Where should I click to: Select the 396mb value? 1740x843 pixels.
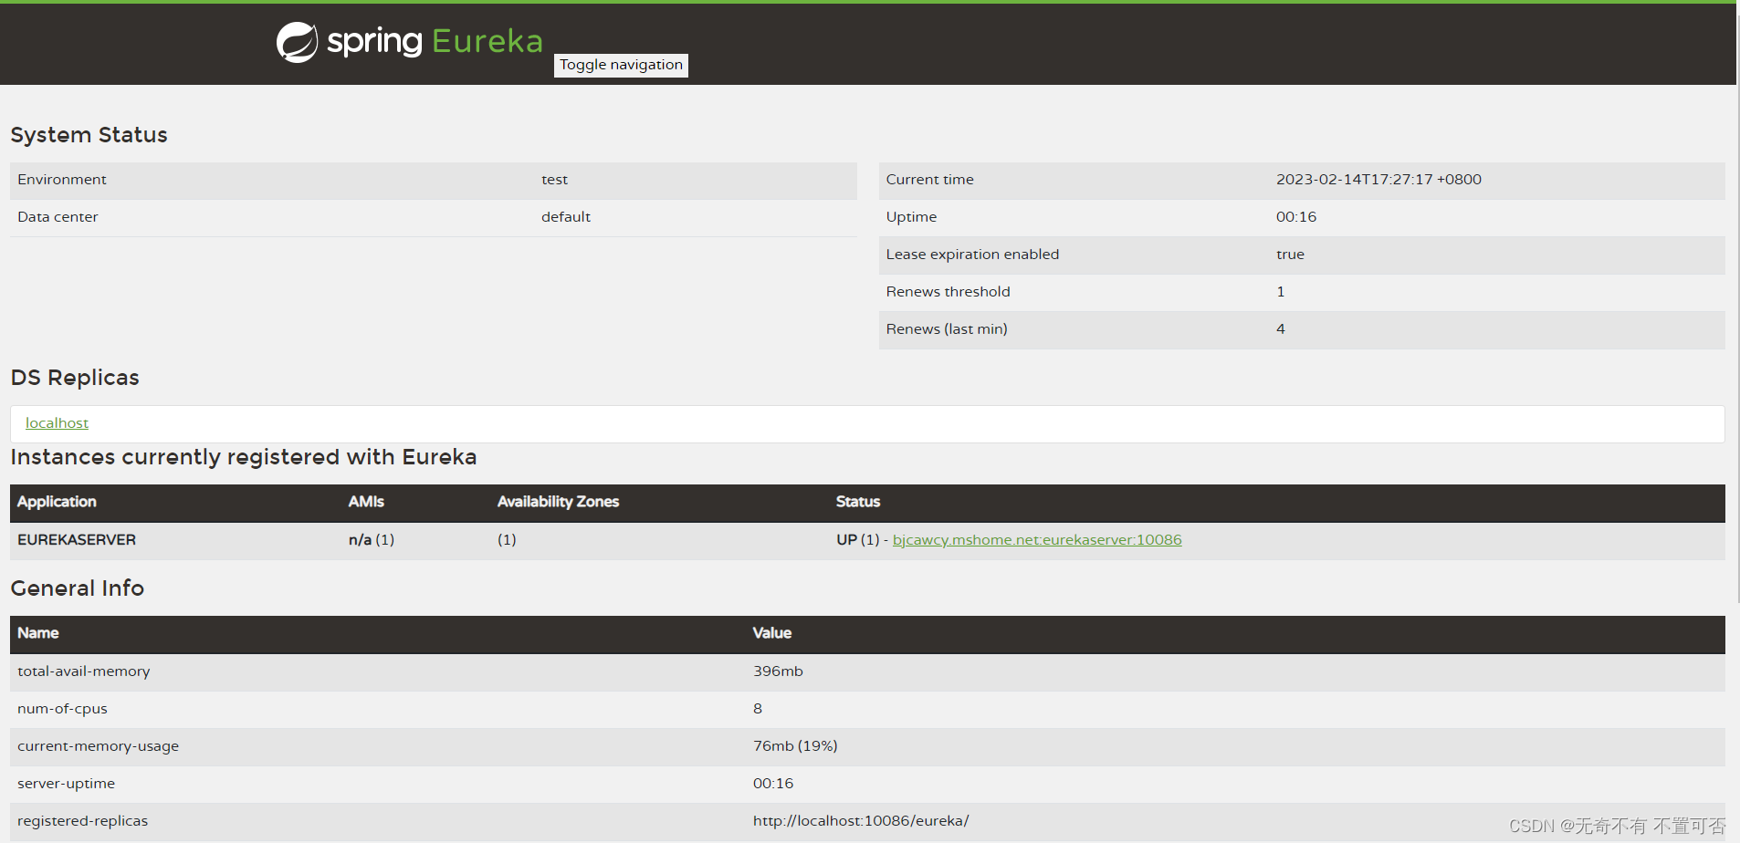point(778,671)
